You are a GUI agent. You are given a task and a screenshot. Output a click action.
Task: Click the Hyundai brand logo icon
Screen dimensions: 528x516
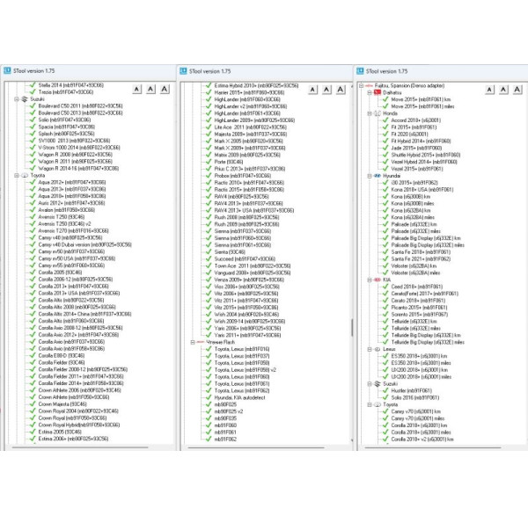[x=378, y=176]
